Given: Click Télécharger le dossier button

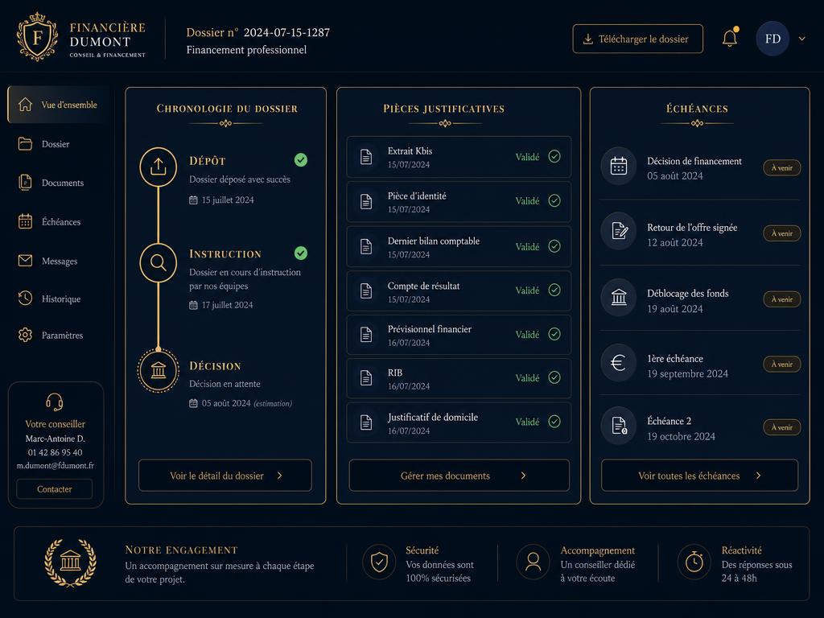Looking at the screenshot, I should tap(637, 39).
